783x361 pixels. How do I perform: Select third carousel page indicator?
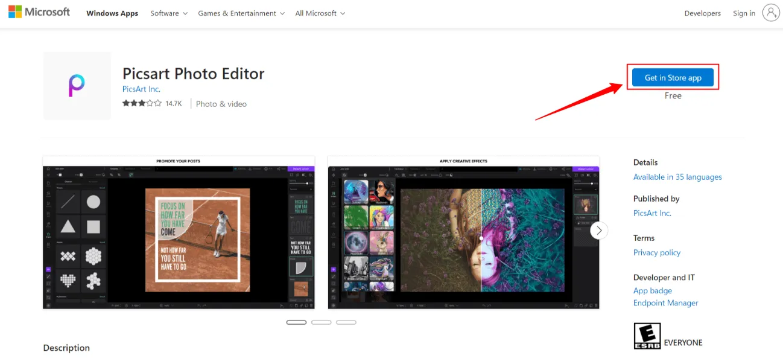(x=346, y=322)
